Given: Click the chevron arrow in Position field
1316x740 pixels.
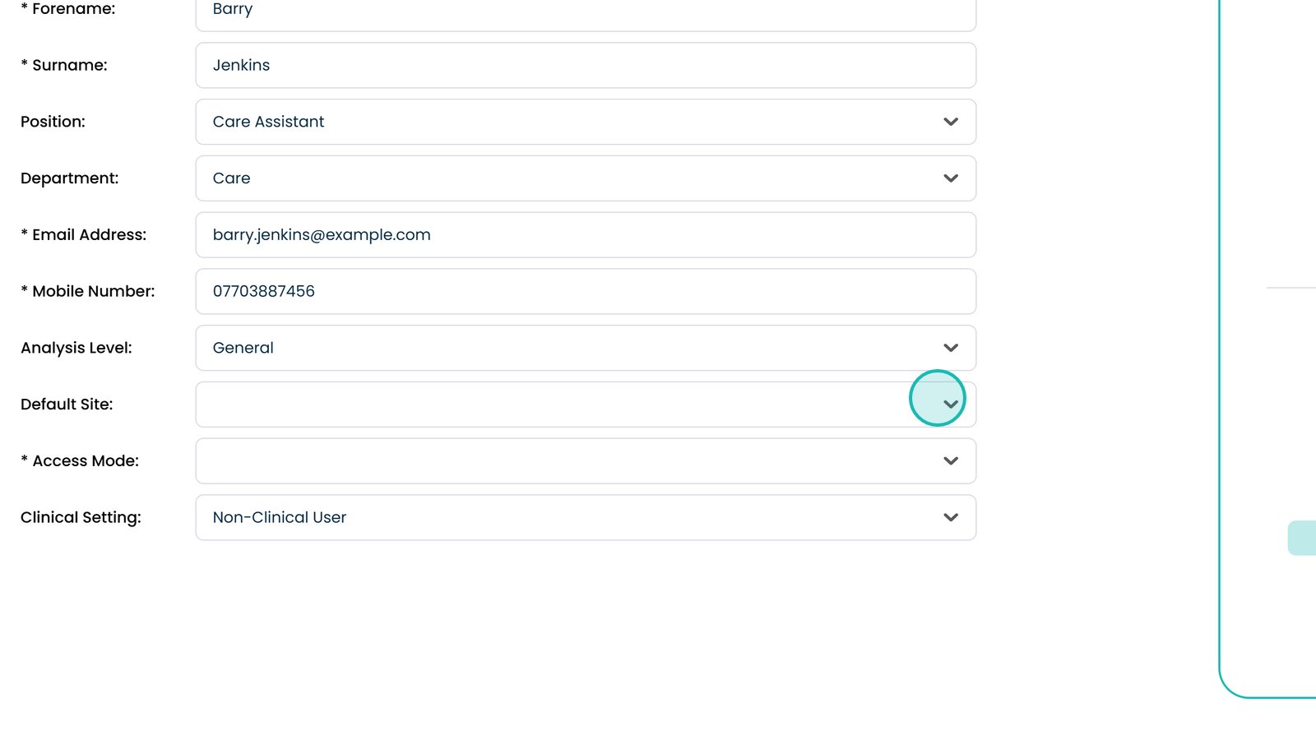Looking at the screenshot, I should tap(951, 122).
